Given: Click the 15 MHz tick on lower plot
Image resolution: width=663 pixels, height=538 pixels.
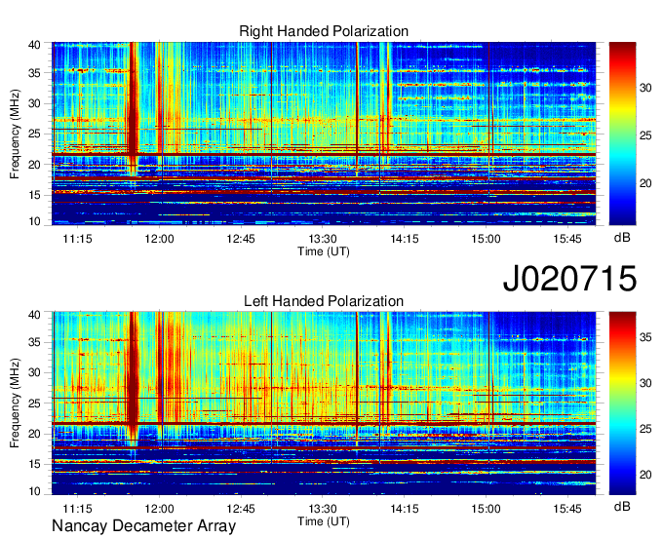Looking at the screenshot, I should (35, 464).
